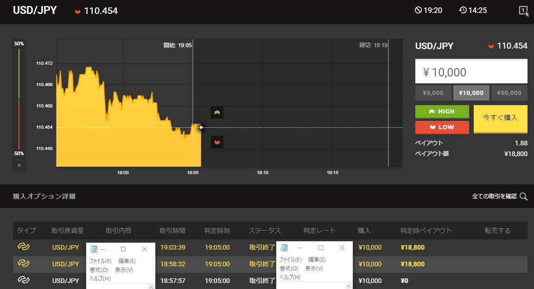Open ファイル(F) menu in left Notepad
This screenshot has width=534, height=289.
click(100, 261)
